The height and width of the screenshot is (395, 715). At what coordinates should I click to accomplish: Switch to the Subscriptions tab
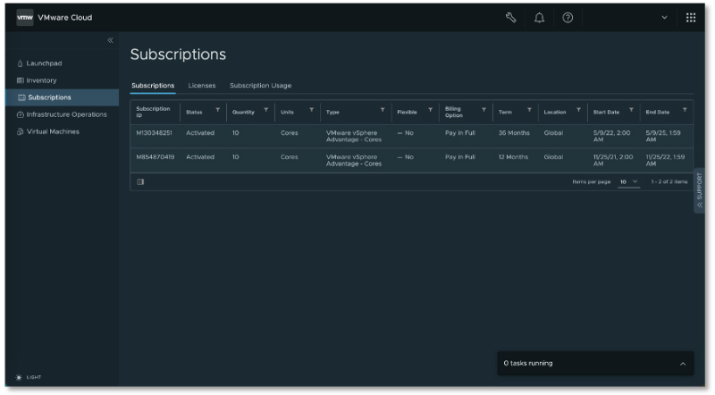click(153, 85)
